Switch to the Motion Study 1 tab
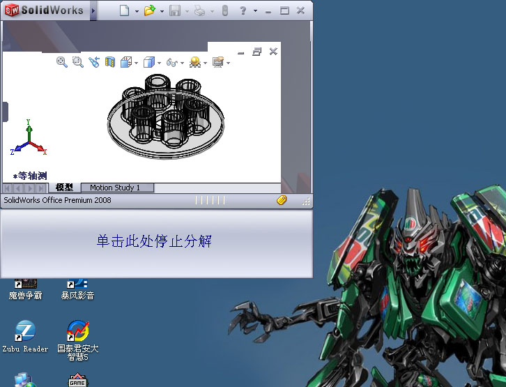Screen dimensions: 506x387 click(x=118, y=188)
